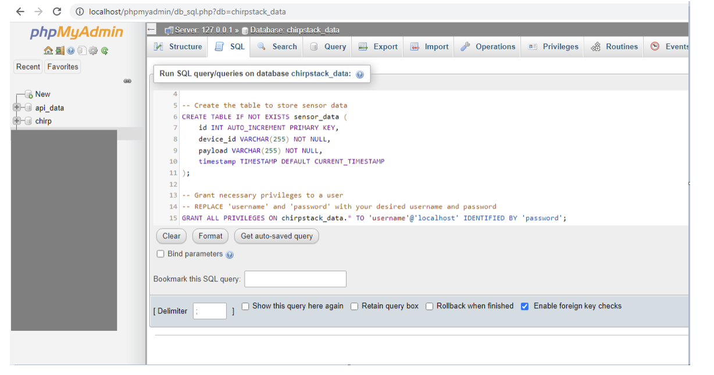Tick the Rollback when finished checkbox

(x=430, y=306)
